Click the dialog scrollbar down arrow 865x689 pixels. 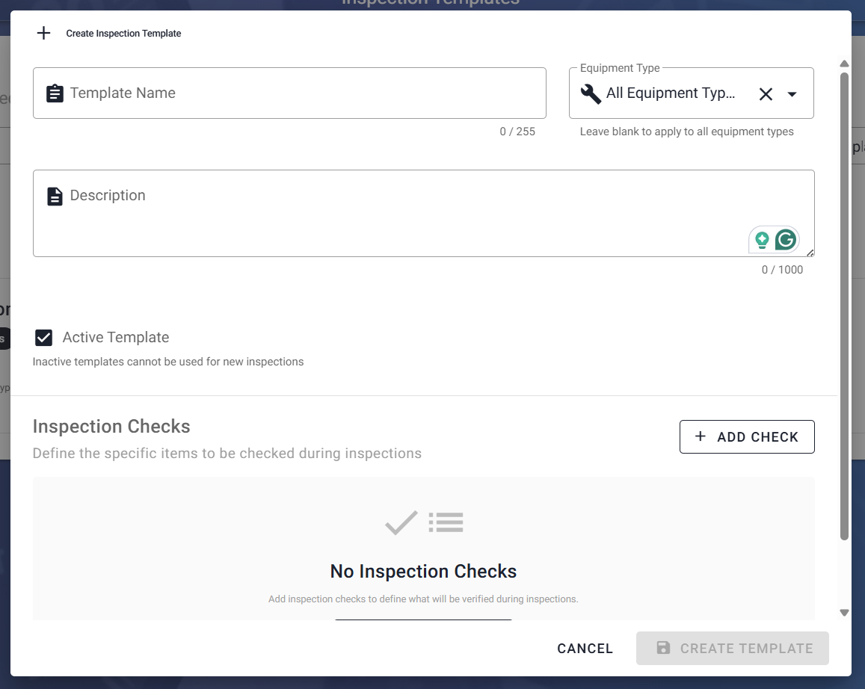844,613
